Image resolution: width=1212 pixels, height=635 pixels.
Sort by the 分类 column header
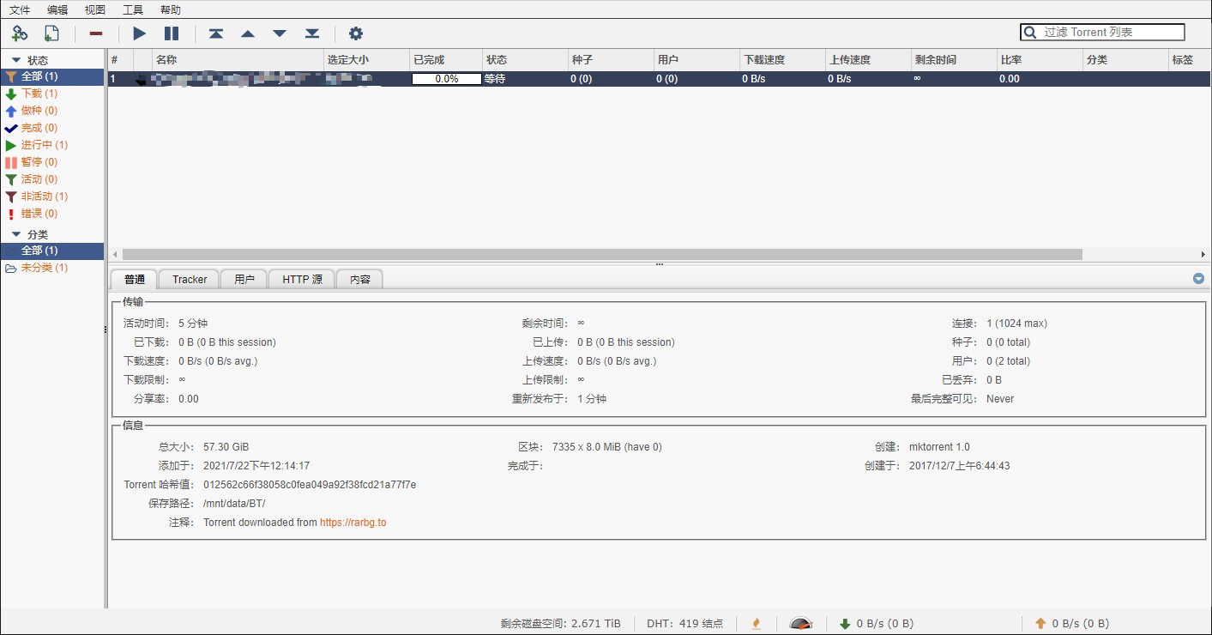coord(1125,60)
